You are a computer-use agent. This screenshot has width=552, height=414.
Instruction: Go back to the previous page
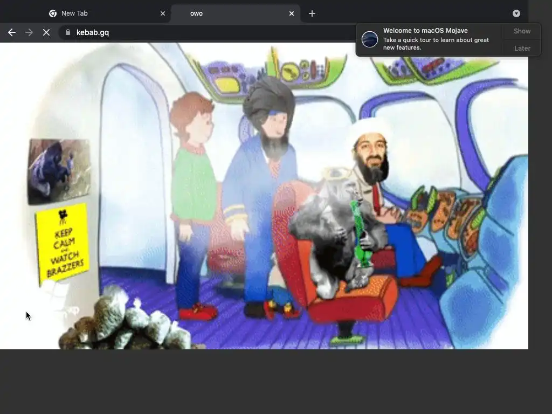coord(12,32)
